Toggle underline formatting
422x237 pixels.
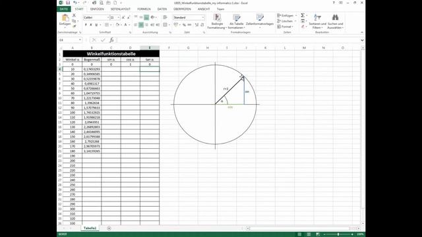[96, 25]
